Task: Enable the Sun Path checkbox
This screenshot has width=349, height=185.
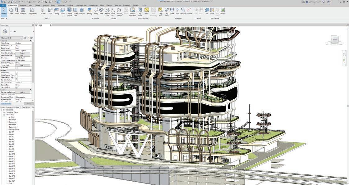Action: click(16, 68)
